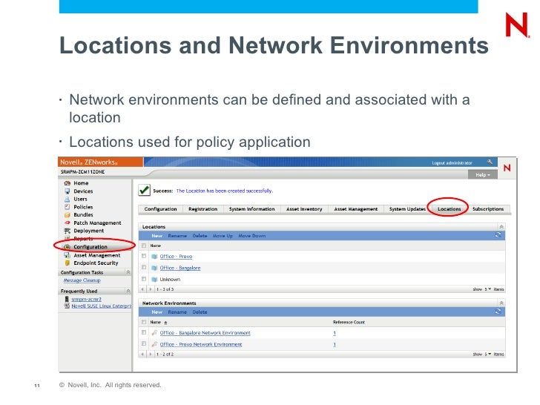Switch to the System Updates tab
The height and width of the screenshot is (405, 540).
tap(407, 209)
